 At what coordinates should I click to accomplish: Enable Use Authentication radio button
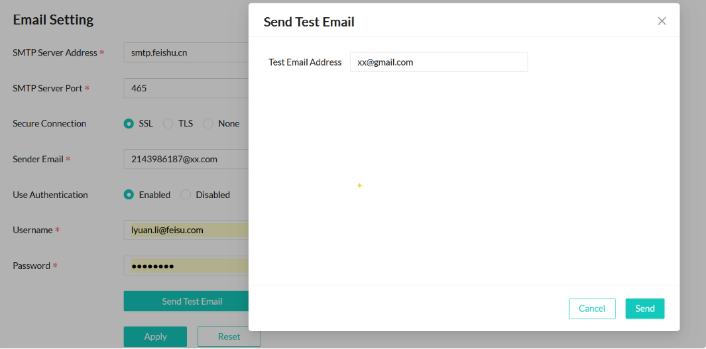pyautogui.click(x=129, y=195)
